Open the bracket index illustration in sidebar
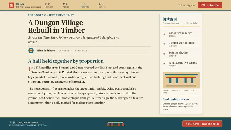231x130 pixels. pos(181,80)
